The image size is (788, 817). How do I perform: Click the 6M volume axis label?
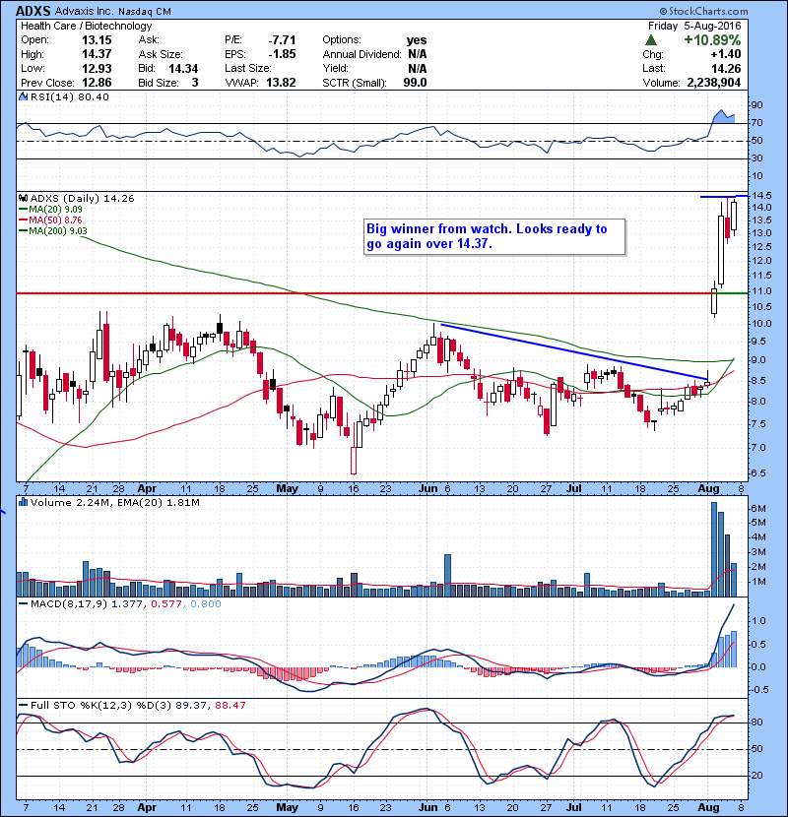[758, 509]
